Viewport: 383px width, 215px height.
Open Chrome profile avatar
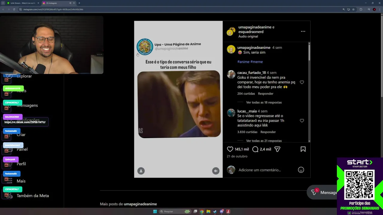[x=374, y=9]
